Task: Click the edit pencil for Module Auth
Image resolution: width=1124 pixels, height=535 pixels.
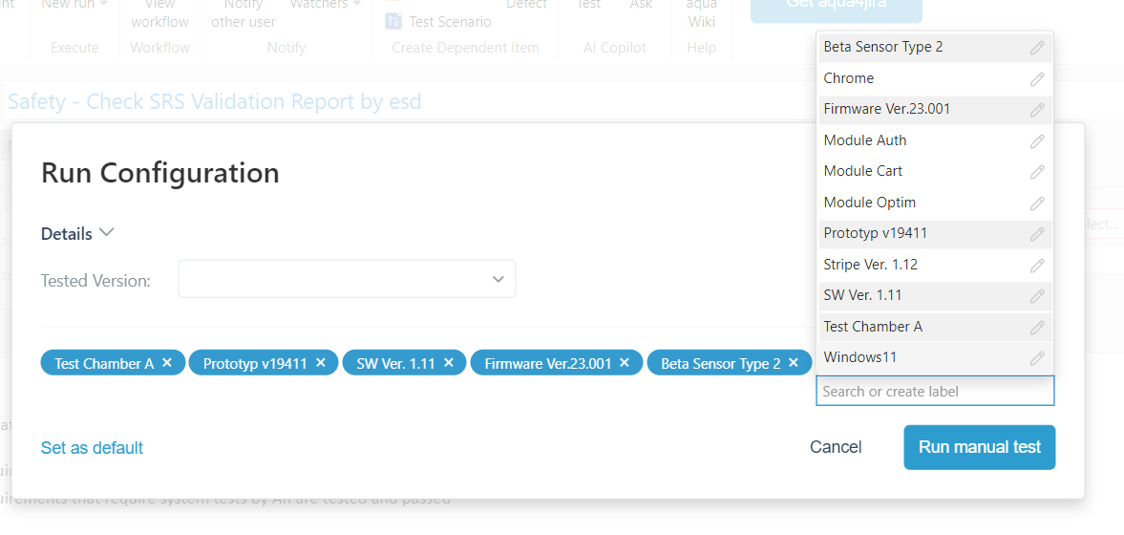Action: (1037, 141)
